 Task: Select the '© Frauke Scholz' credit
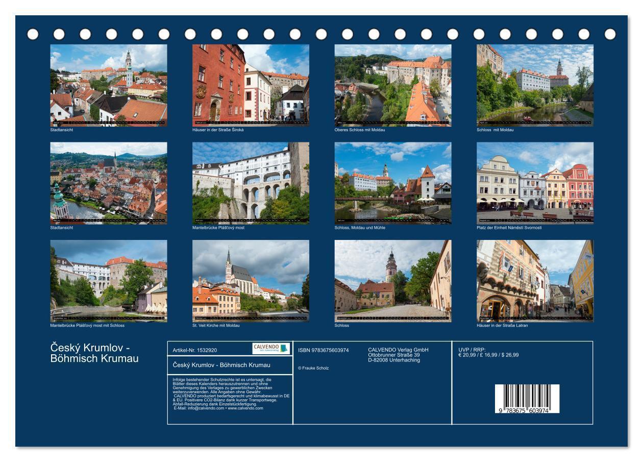click(313, 368)
